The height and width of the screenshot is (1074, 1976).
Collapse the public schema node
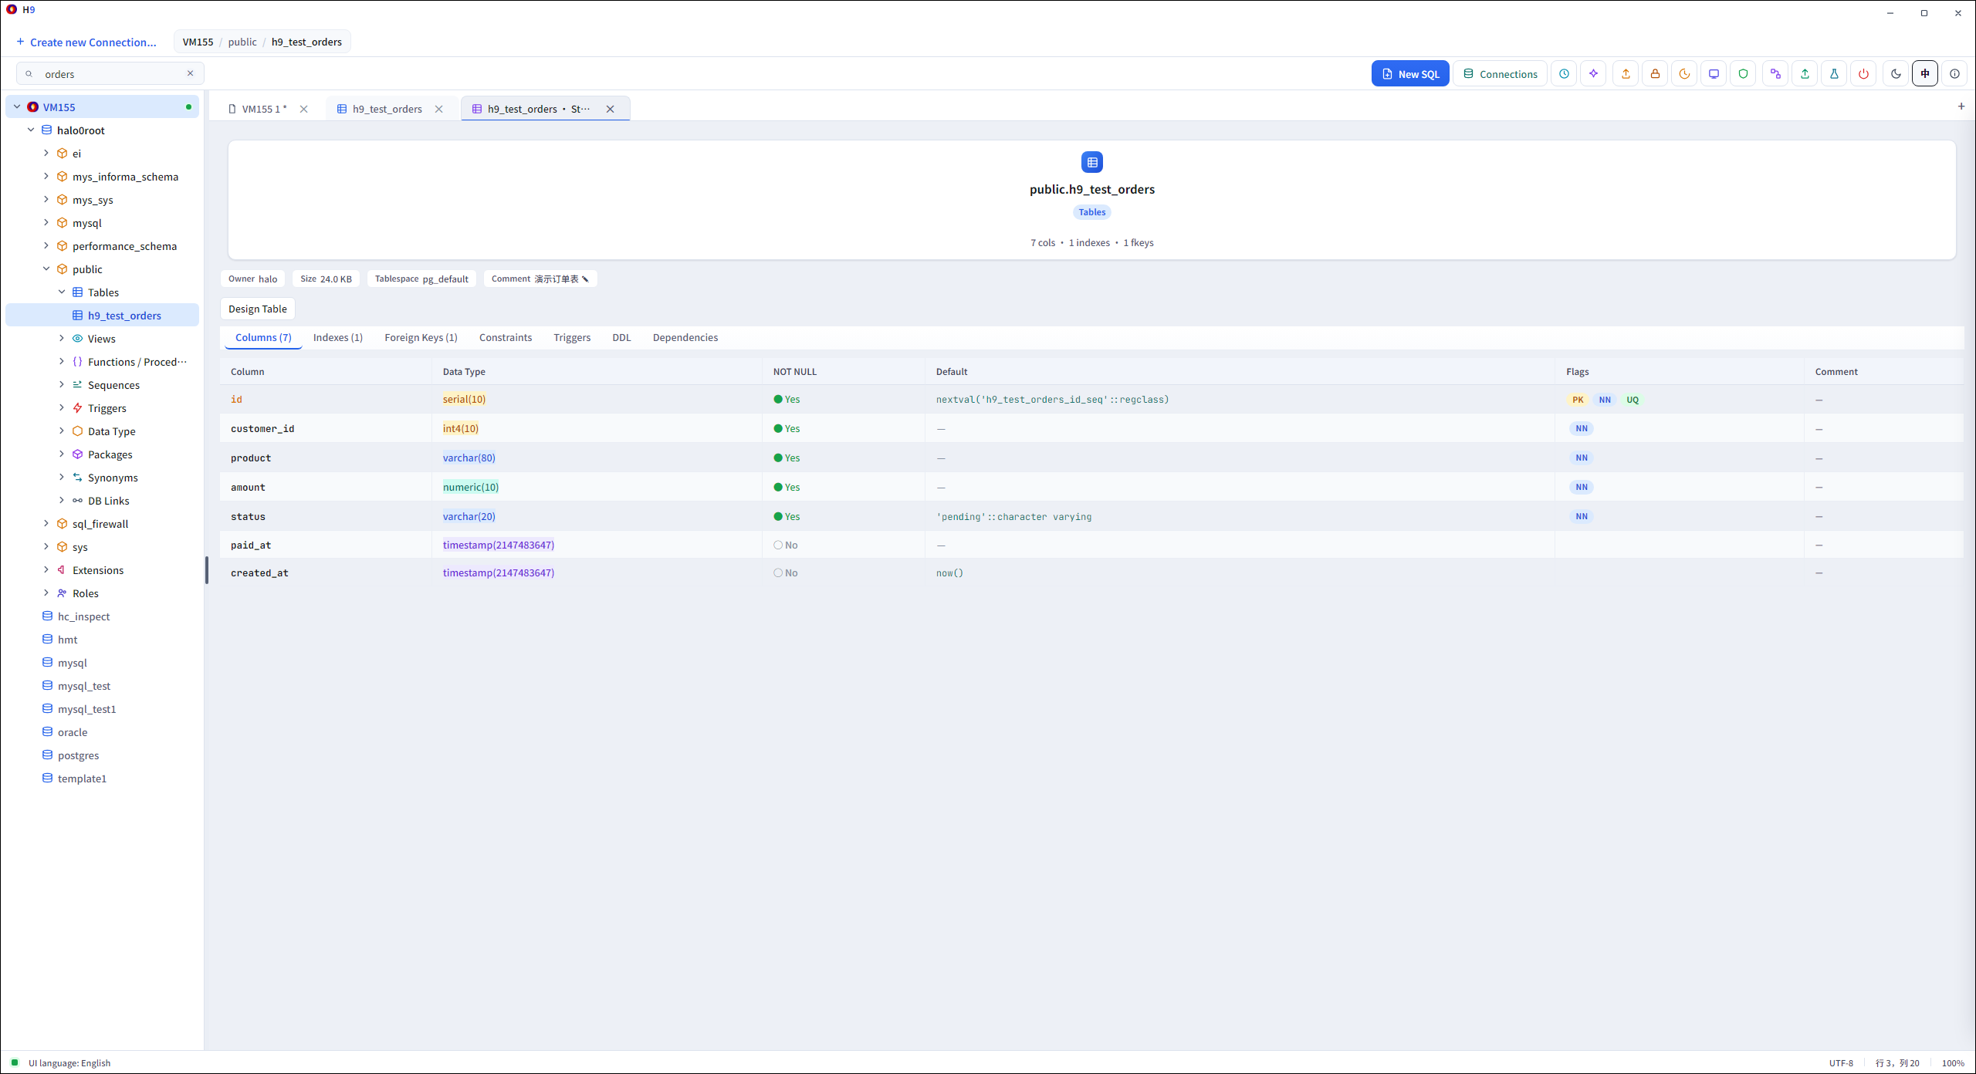[46, 269]
